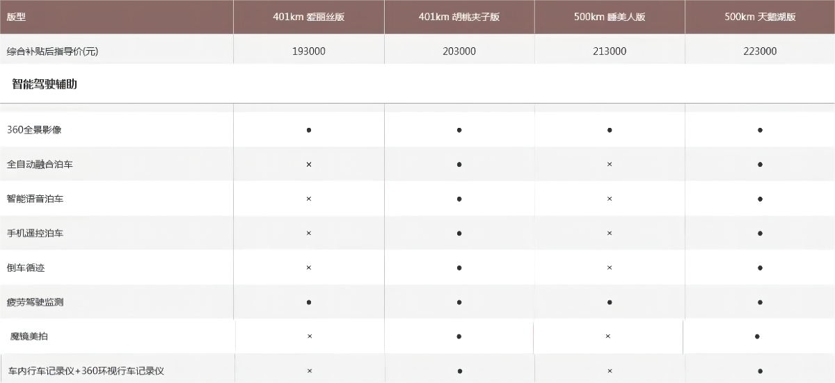Viewport: 835px width, 383px height.
Task: Click the 智能语音泊车 dot under 天鹅湖版
Action: (x=760, y=199)
